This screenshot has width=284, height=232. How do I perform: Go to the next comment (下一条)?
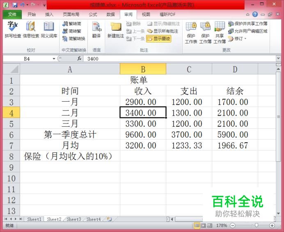tap(135, 39)
